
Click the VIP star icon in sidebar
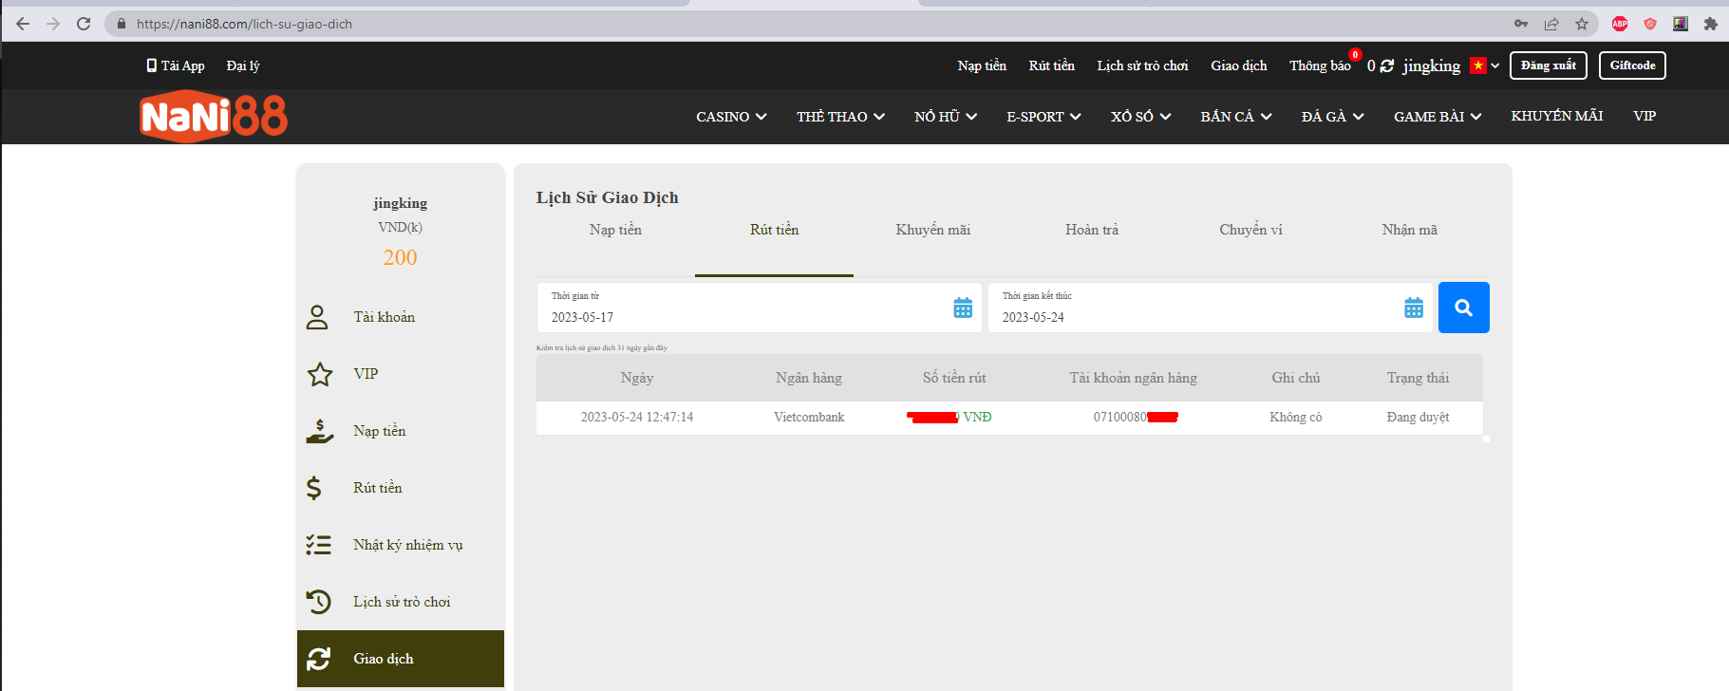point(320,374)
